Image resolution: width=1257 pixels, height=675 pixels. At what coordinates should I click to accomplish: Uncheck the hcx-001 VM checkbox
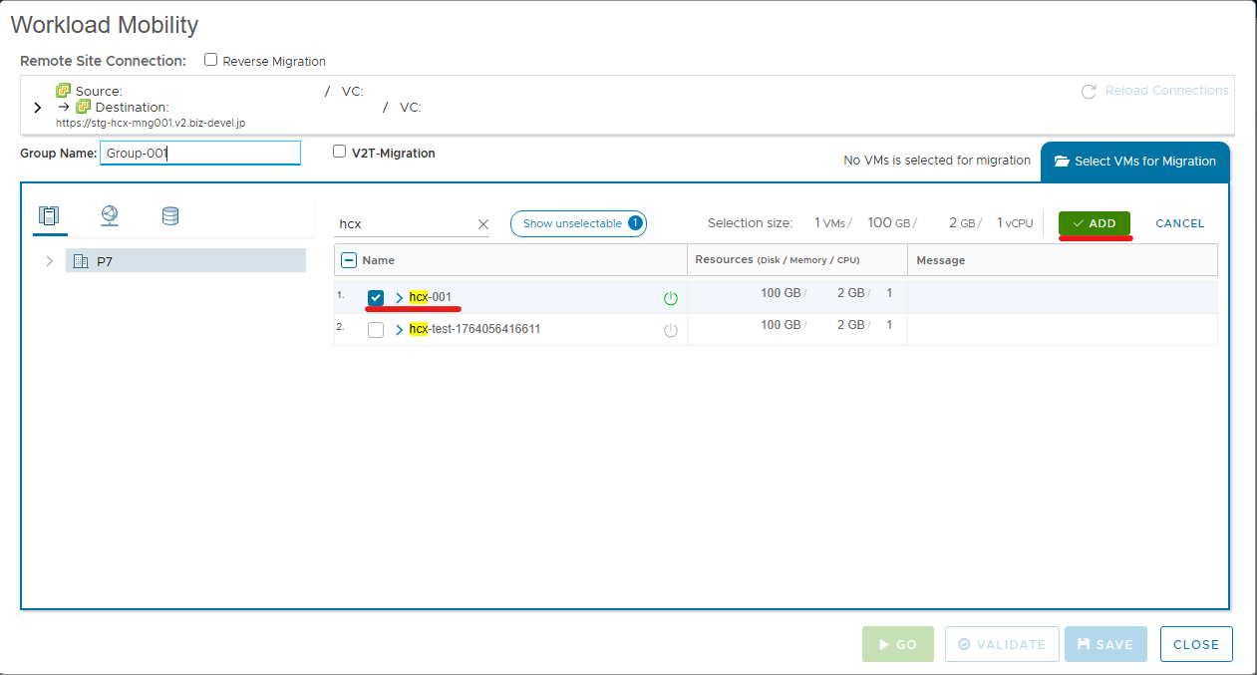[x=376, y=298]
